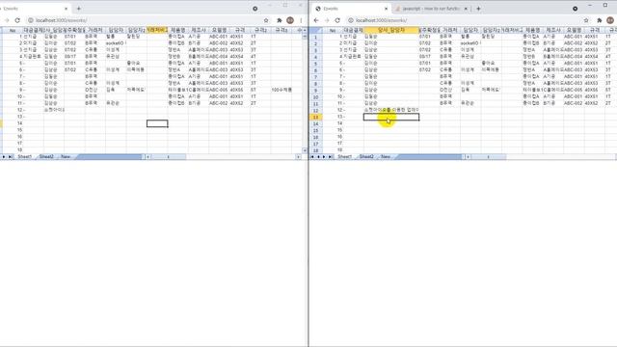The image size is (617, 347).
Task: Click scroll-left arrow in left spreadsheet scrollbar
Action: tap(148, 156)
